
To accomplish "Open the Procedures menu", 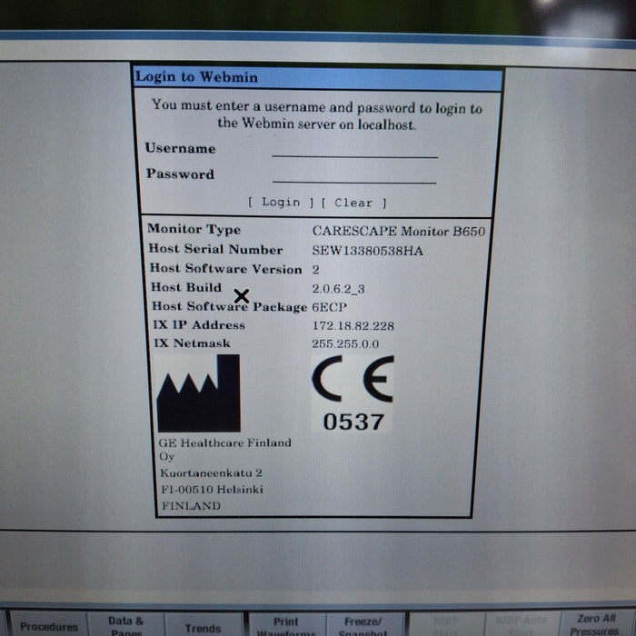I will tap(48, 626).
